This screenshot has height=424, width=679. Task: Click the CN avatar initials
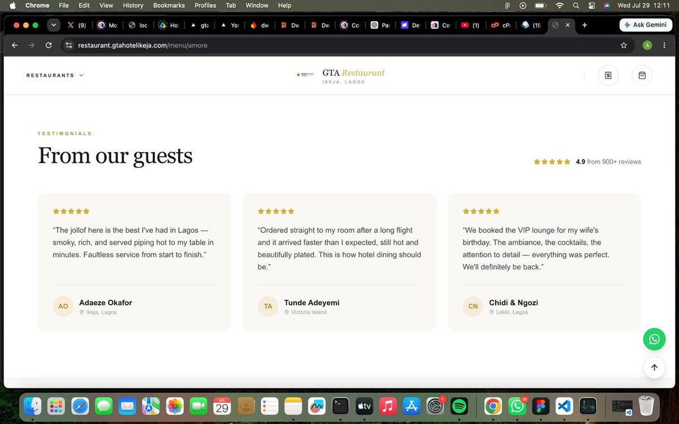click(473, 306)
